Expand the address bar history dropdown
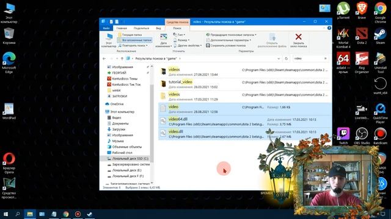The image size is (391, 219). 279,58
